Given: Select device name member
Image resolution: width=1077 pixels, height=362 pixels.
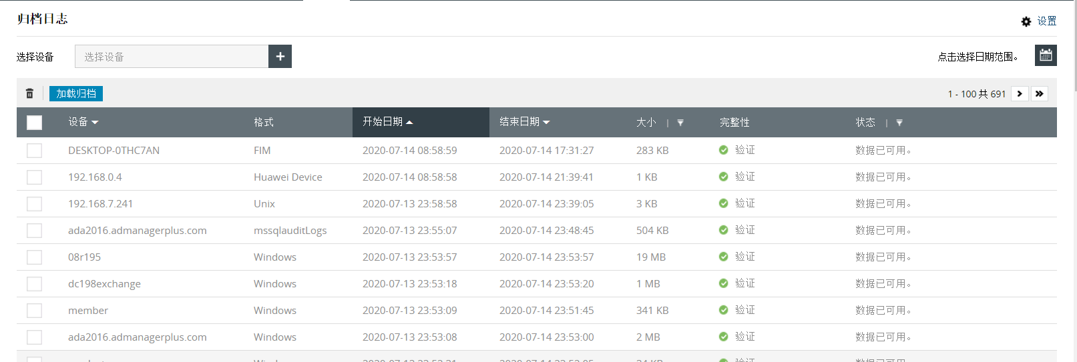Looking at the screenshot, I should coord(88,311).
